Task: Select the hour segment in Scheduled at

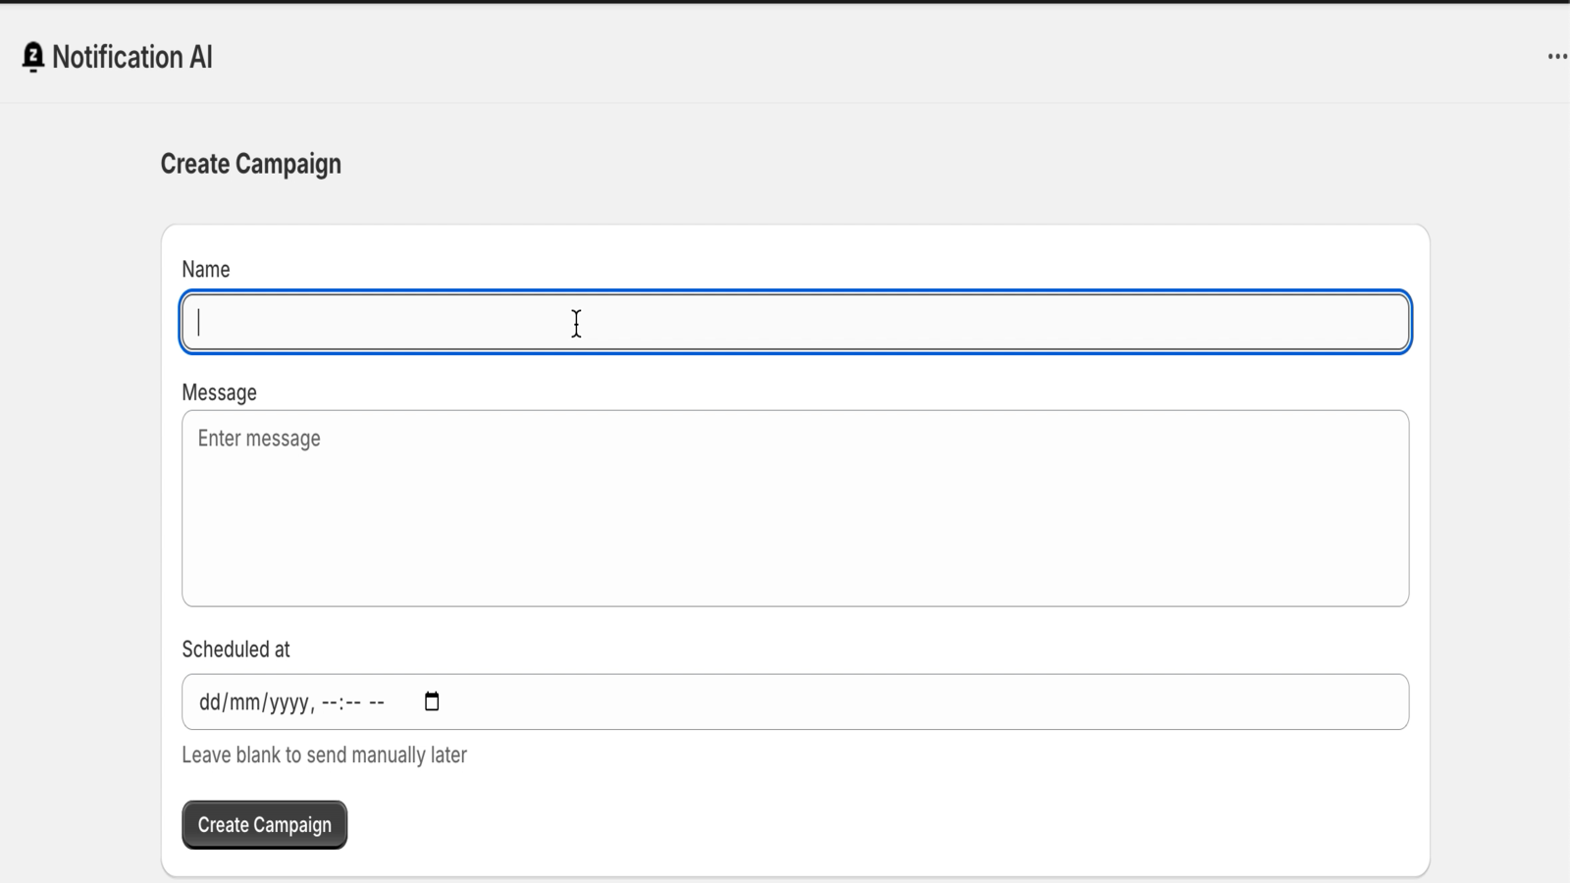Action: [x=330, y=702]
